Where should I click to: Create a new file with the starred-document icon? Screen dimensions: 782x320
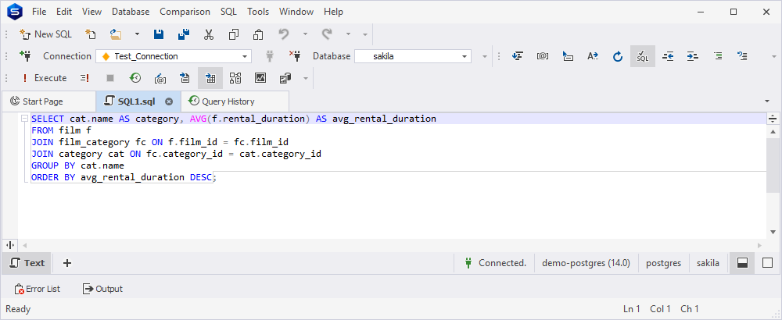coord(90,34)
